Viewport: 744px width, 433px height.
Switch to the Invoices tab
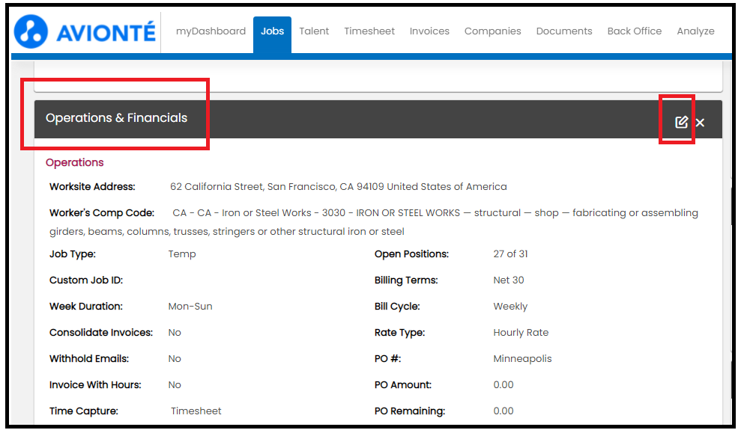coord(429,31)
